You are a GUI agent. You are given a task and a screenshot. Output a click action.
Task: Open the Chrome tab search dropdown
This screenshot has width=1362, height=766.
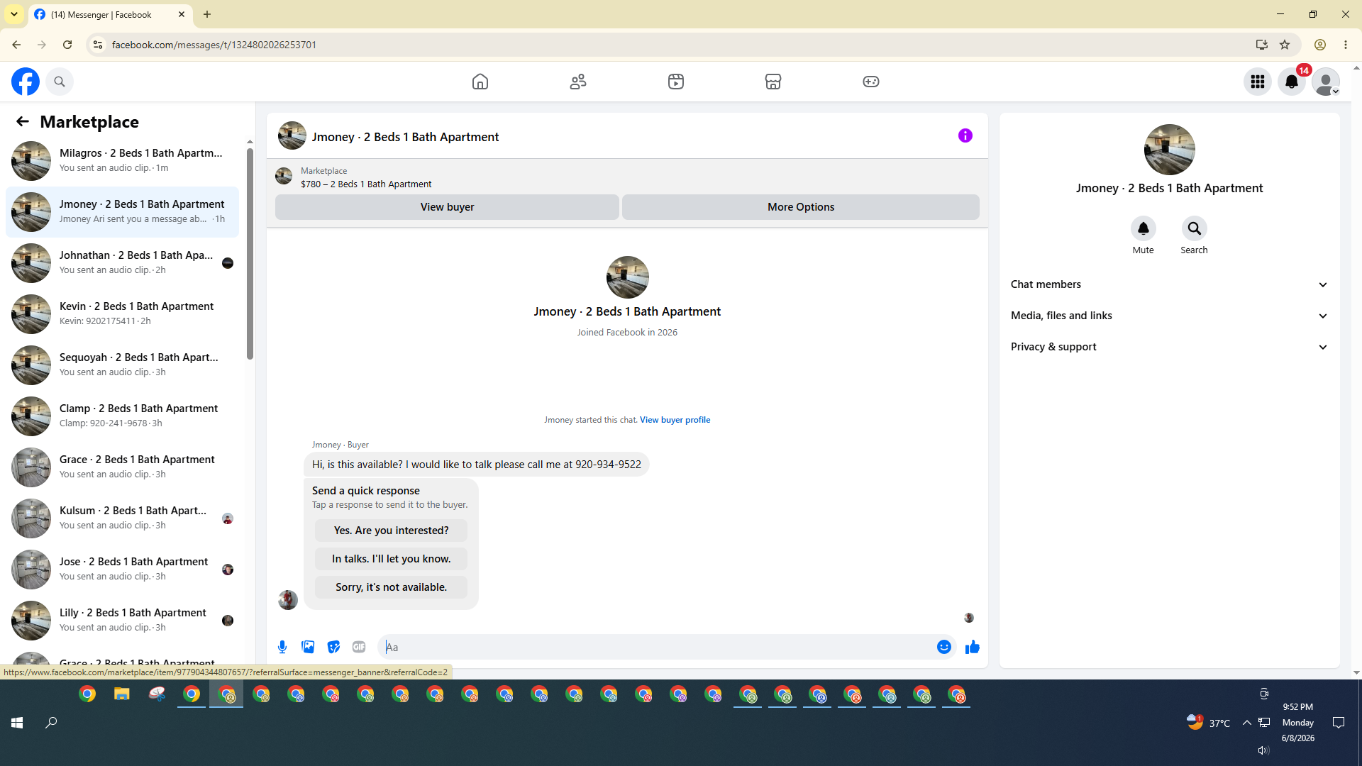pyautogui.click(x=14, y=14)
